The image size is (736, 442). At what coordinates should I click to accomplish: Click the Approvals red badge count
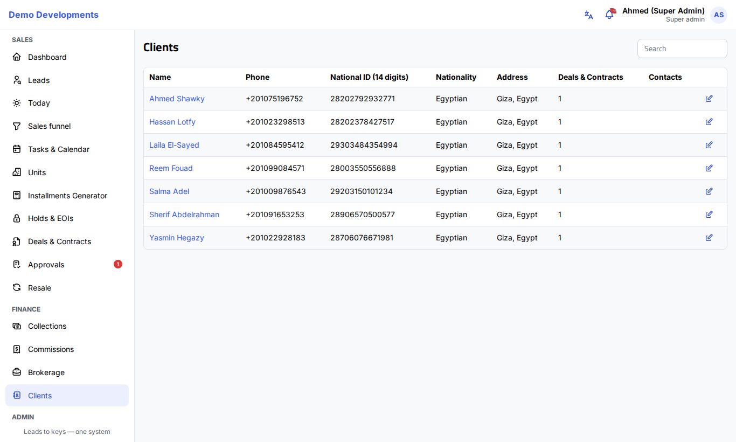pyautogui.click(x=118, y=264)
